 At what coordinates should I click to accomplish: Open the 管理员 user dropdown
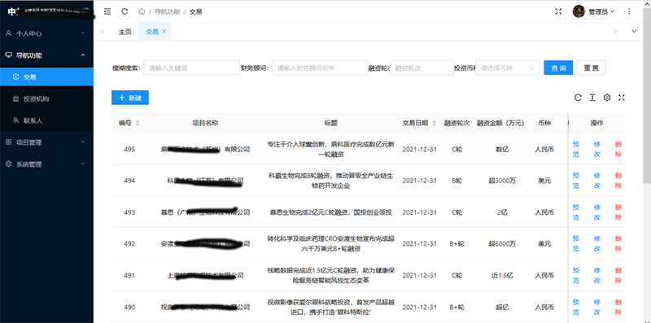click(x=594, y=11)
